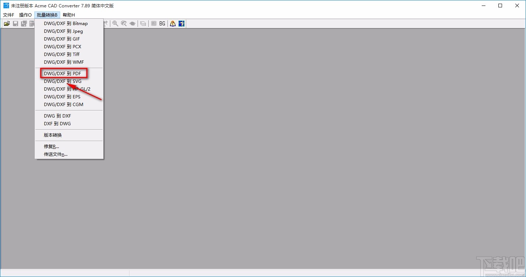Open the 文件F menu

tap(8, 15)
